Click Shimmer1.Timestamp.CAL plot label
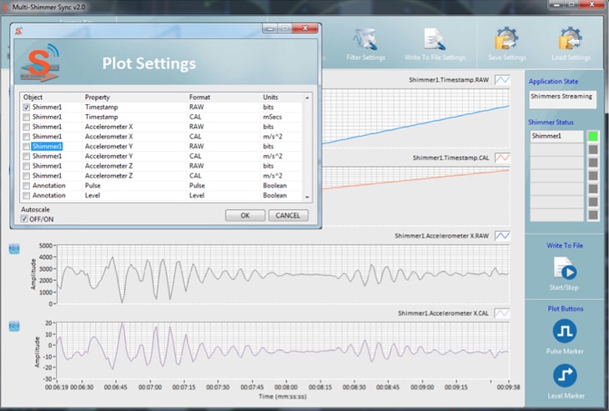Viewport: 609px width, 411px height. 450,158
